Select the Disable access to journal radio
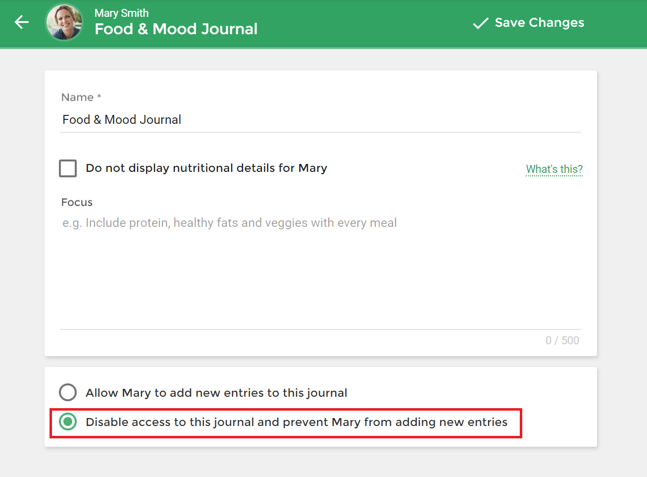The height and width of the screenshot is (477, 647). 68,422
